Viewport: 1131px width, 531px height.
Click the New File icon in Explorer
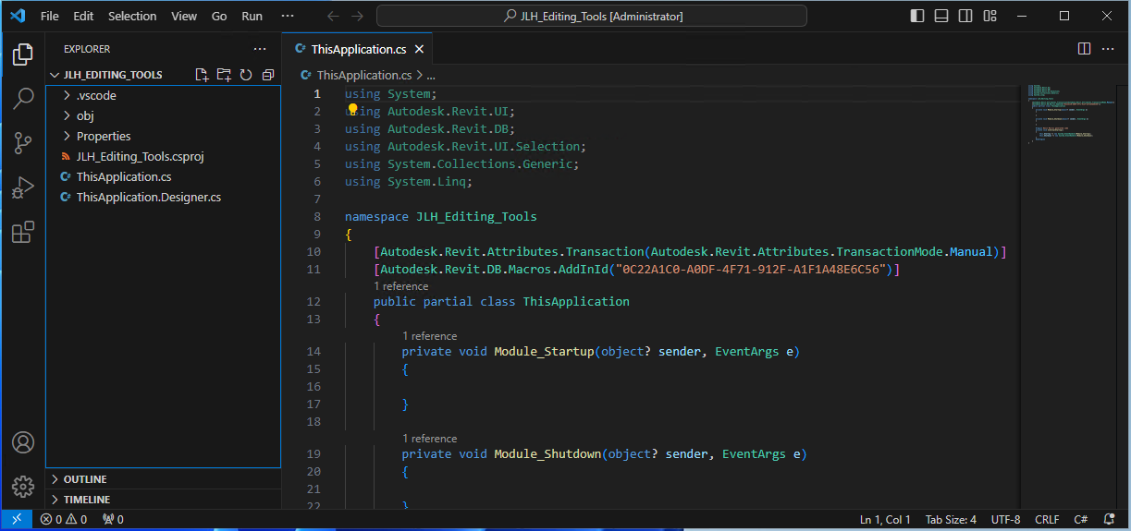coord(202,75)
